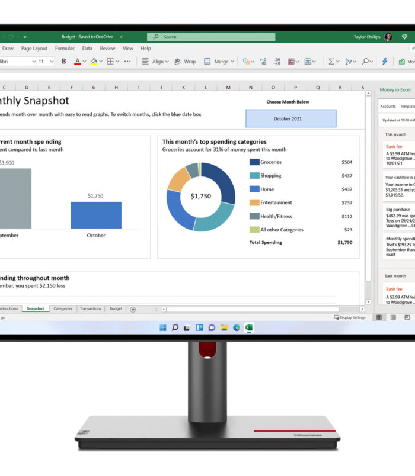The width and height of the screenshot is (415, 476).
Task: Click the October 2021 blue date box
Action: coord(291,118)
